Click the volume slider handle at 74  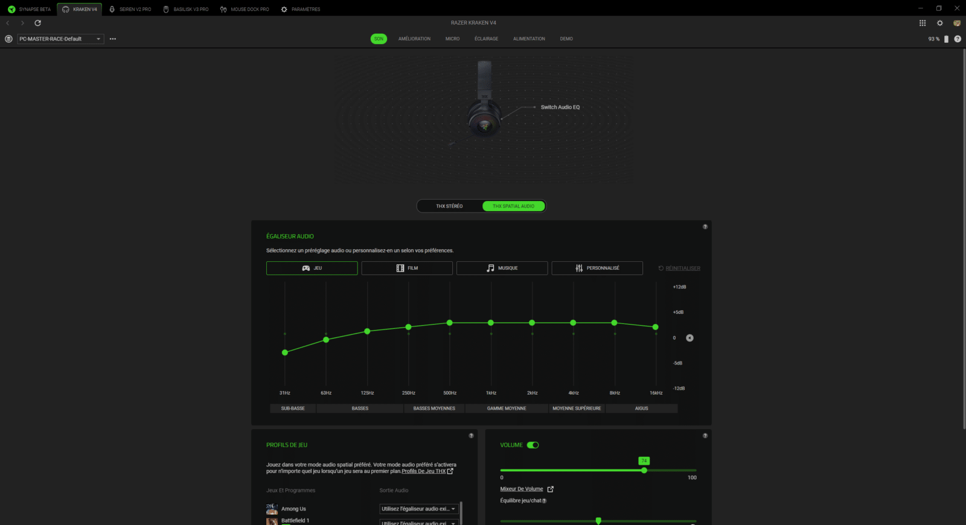644,470
